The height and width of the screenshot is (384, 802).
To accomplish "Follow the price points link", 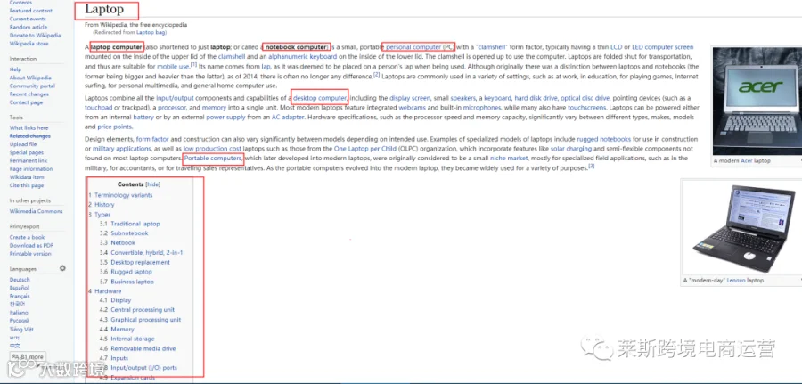I will point(115,127).
